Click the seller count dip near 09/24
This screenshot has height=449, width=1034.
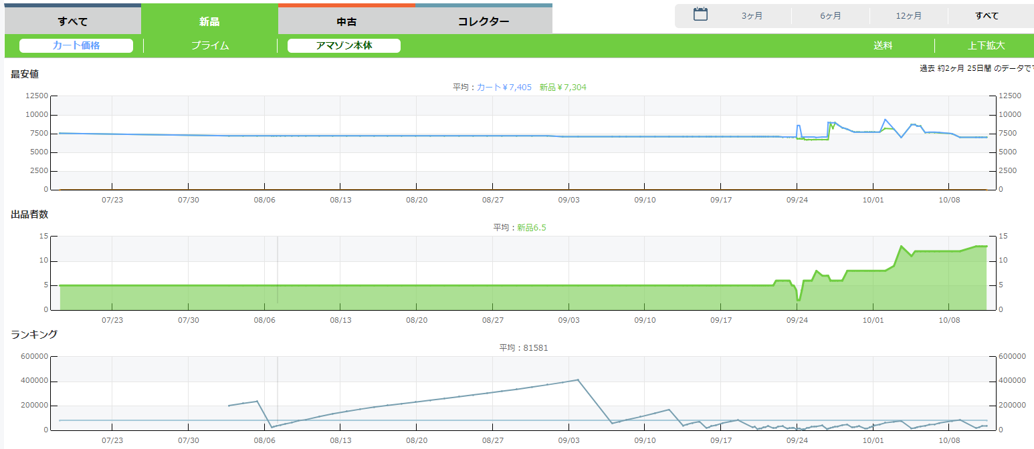798,300
